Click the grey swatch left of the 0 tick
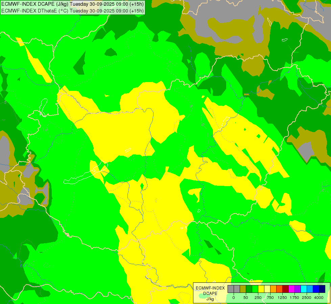The width and height of the screenshot is (331, 304). tap(231, 289)
